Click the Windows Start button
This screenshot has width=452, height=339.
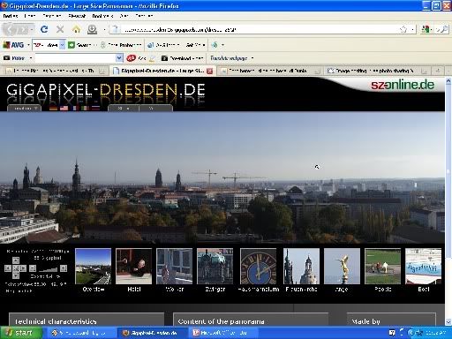pos(20,333)
